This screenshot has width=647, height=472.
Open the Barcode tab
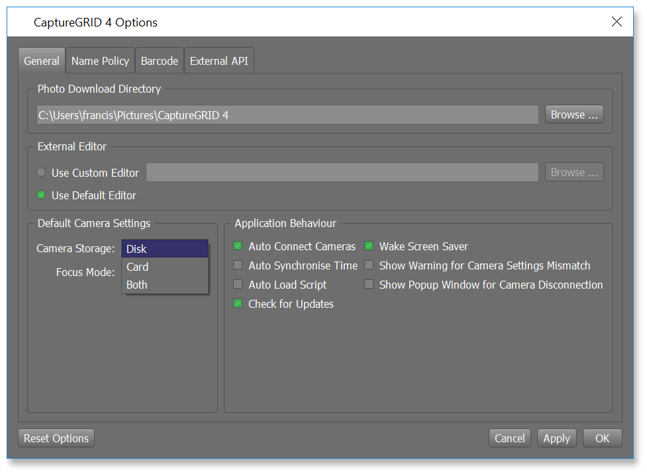point(159,61)
